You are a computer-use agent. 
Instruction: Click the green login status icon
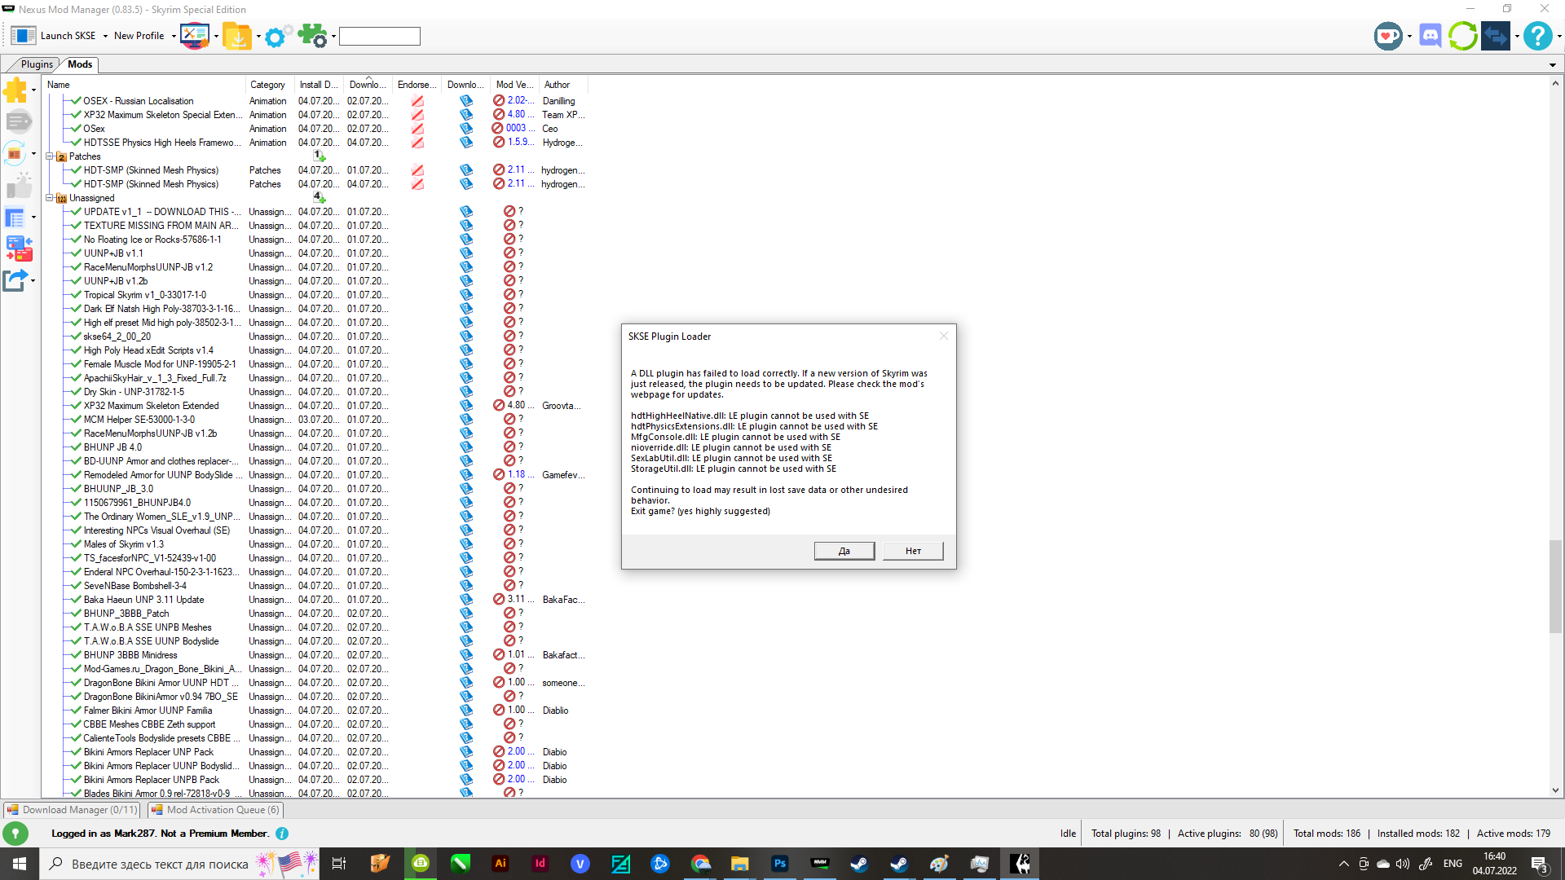[x=15, y=834]
